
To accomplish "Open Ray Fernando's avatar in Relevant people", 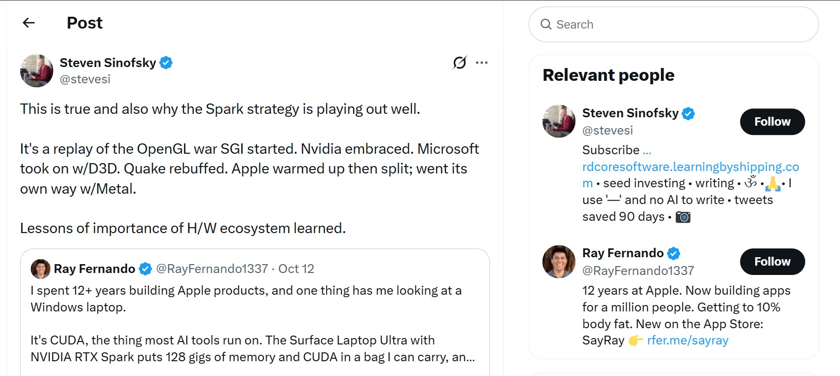I will click(x=559, y=261).
